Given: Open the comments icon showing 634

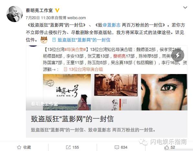Looking at the screenshot, I should 121,147.
